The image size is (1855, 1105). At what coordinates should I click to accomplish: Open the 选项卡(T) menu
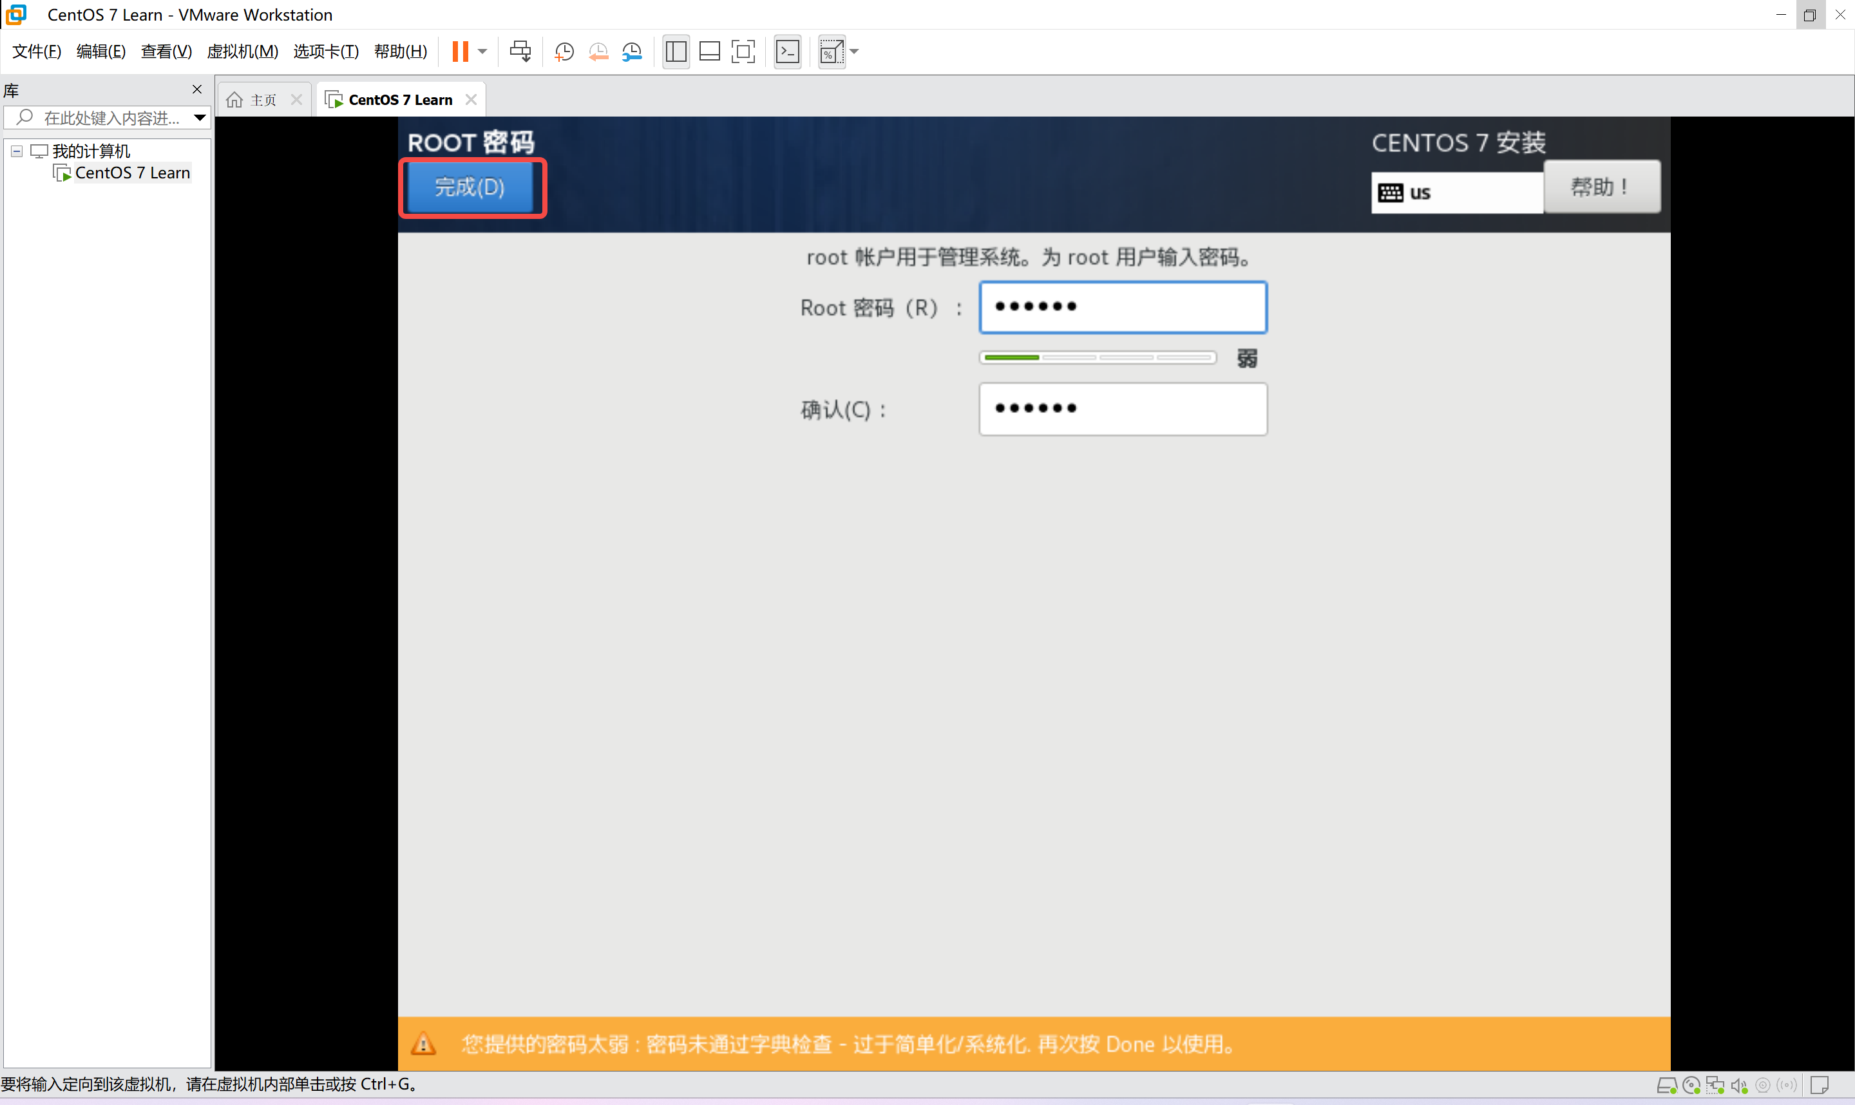[x=325, y=52]
